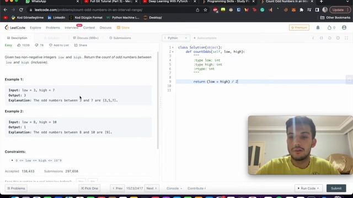353x198 pixels.
Task: Click the description panel scrollbar
Action: (x=158, y=100)
